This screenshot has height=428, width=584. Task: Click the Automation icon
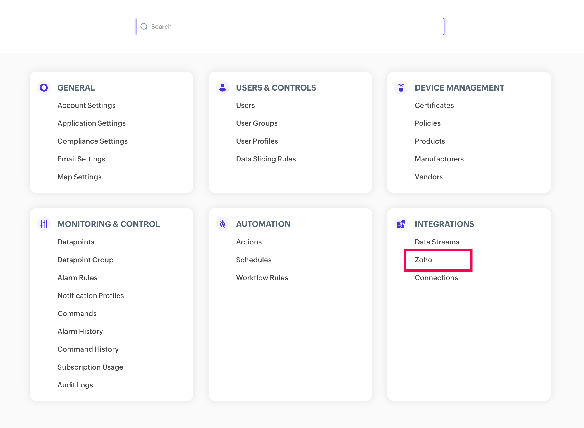tap(222, 224)
